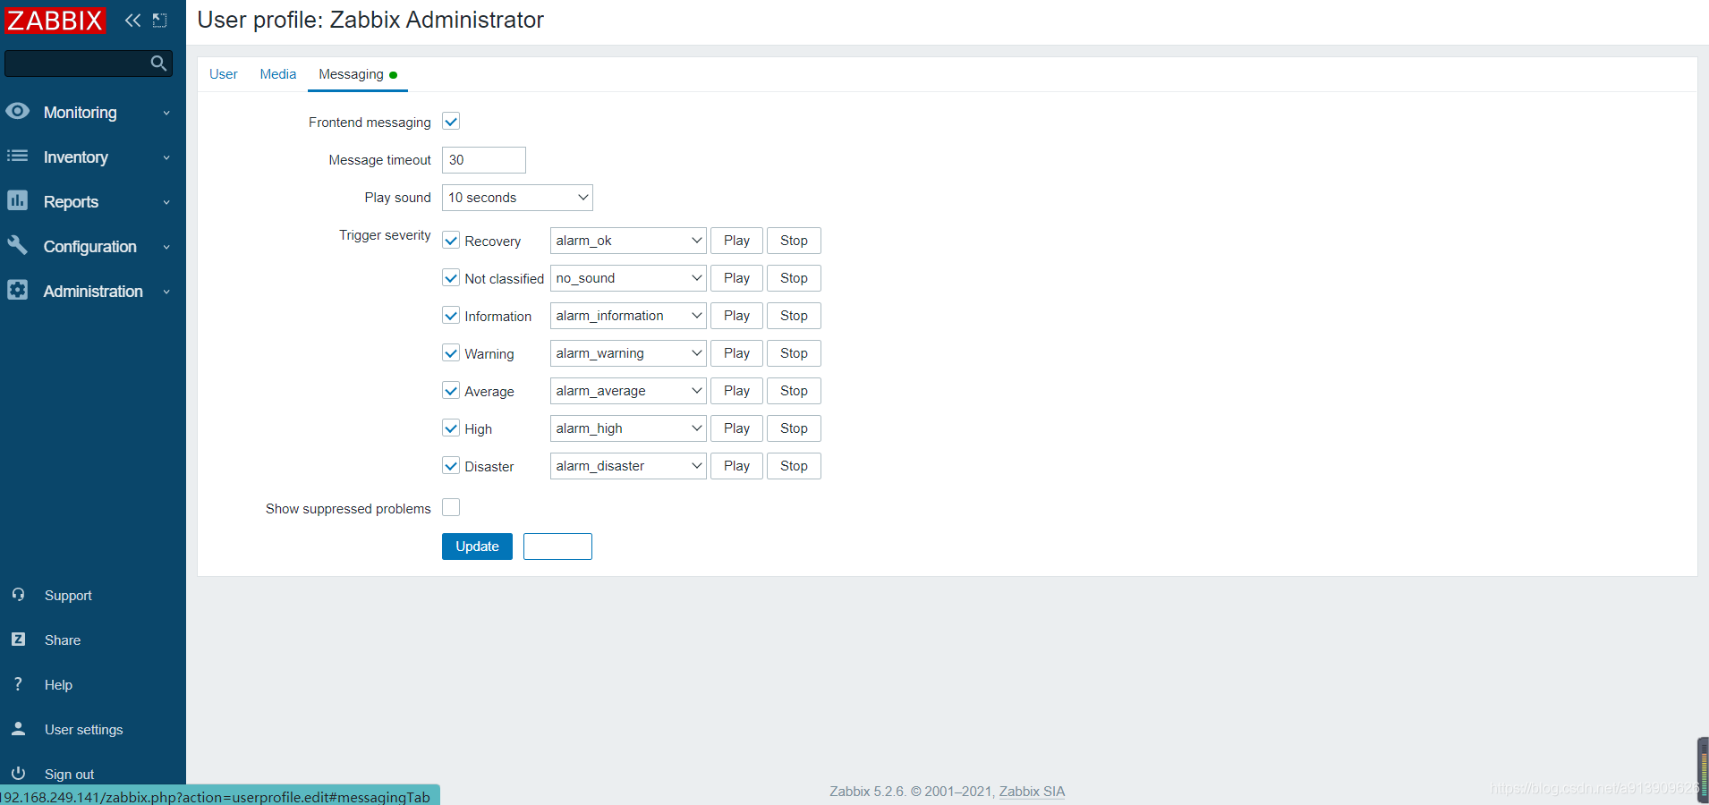Play the Information alarm sound
The image size is (1709, 805).
pyautogui.click(x=736, y=316)
